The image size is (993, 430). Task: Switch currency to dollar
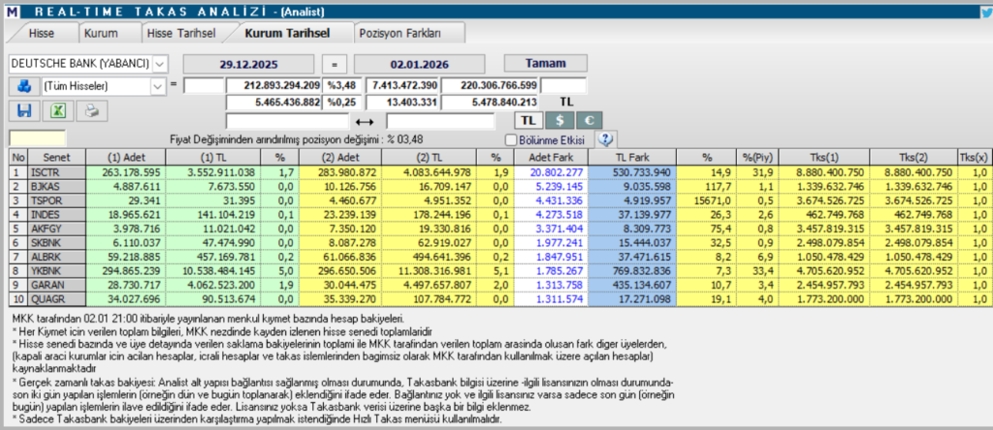tap(560, 120)
